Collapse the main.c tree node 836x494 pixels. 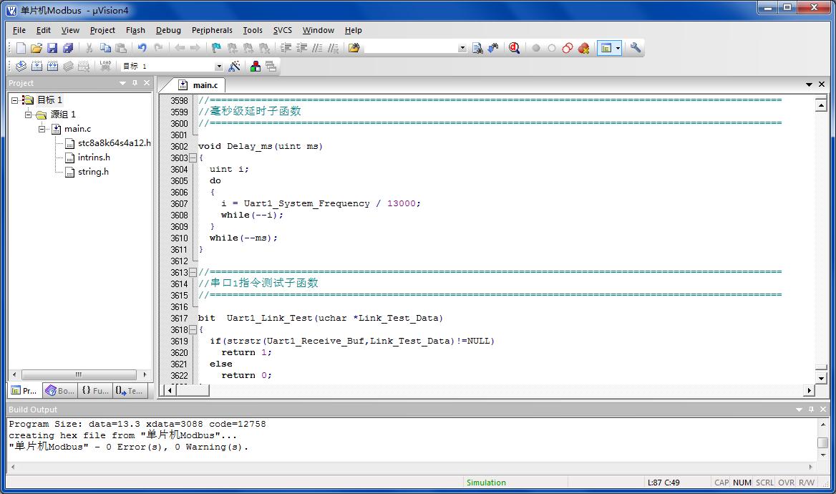(x=42, y=129)
